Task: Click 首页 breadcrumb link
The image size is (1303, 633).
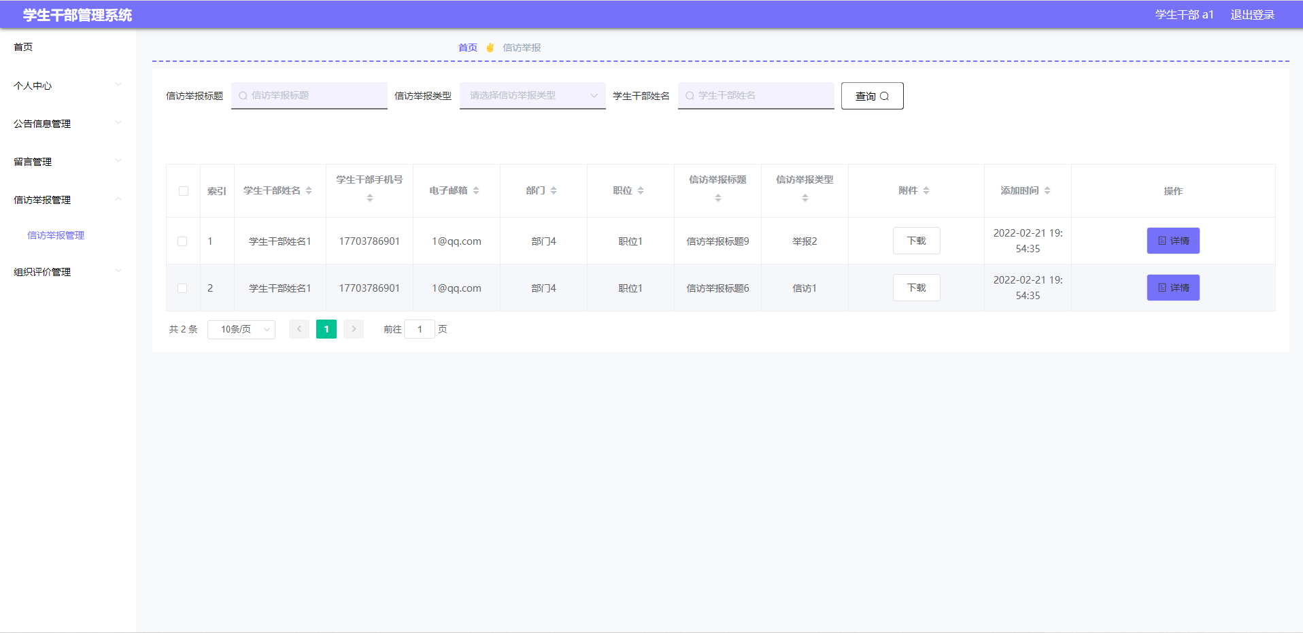Action: point(468,48)
